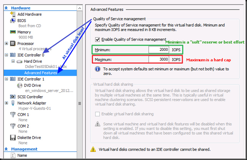Select the Processor entry
This screenshot has height=160, width=247.
click(x=26, y=44)
